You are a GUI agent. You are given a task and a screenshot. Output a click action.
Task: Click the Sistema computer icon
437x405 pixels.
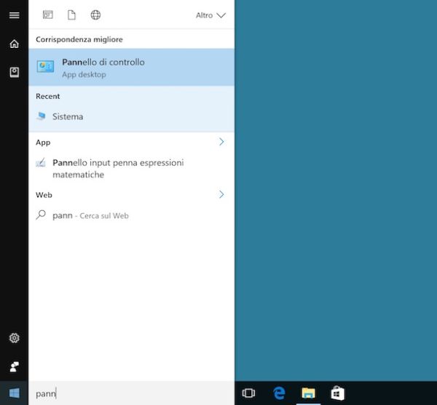(41, 116)
